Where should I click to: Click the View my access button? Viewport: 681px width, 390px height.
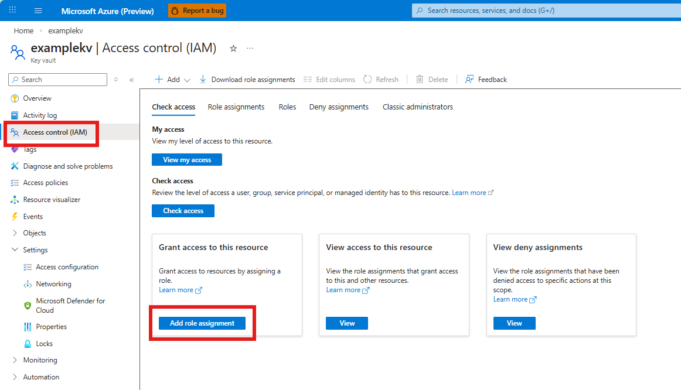click(x=187, y=160)
